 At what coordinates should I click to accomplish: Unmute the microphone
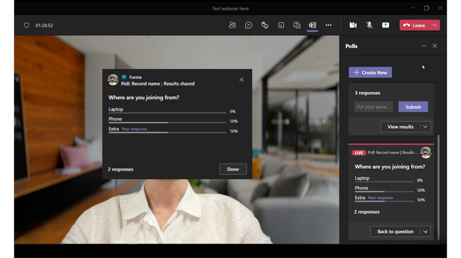369,25
